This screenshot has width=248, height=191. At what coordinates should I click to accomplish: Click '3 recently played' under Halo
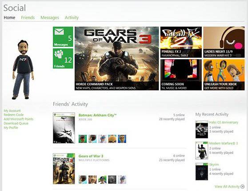(221, 131)
